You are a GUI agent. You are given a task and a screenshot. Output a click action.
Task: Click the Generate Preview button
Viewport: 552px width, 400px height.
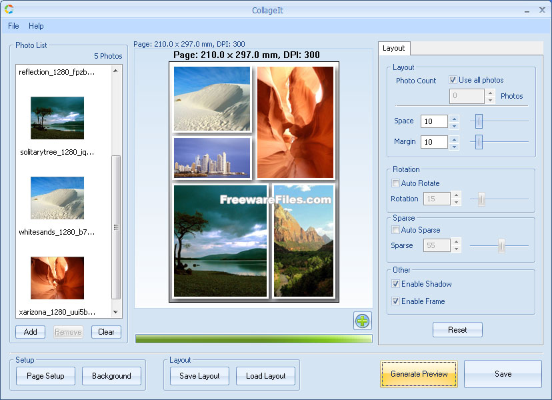tap(419, 374)
